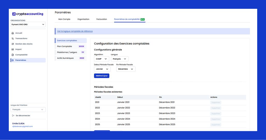The height and width of the screenshot is (140, 266).
Task: Select Exercices comptables in side menu
Action: click(71, 41)
